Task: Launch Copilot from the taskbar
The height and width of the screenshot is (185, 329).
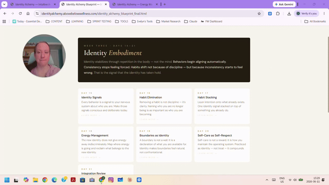Action: coord(26,180)
